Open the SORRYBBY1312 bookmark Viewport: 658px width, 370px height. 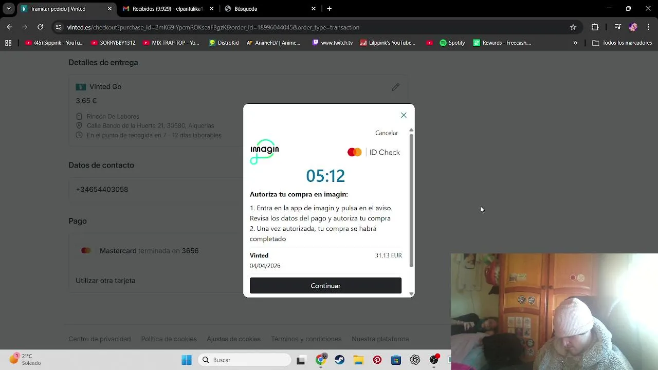(x=113, y=43)
